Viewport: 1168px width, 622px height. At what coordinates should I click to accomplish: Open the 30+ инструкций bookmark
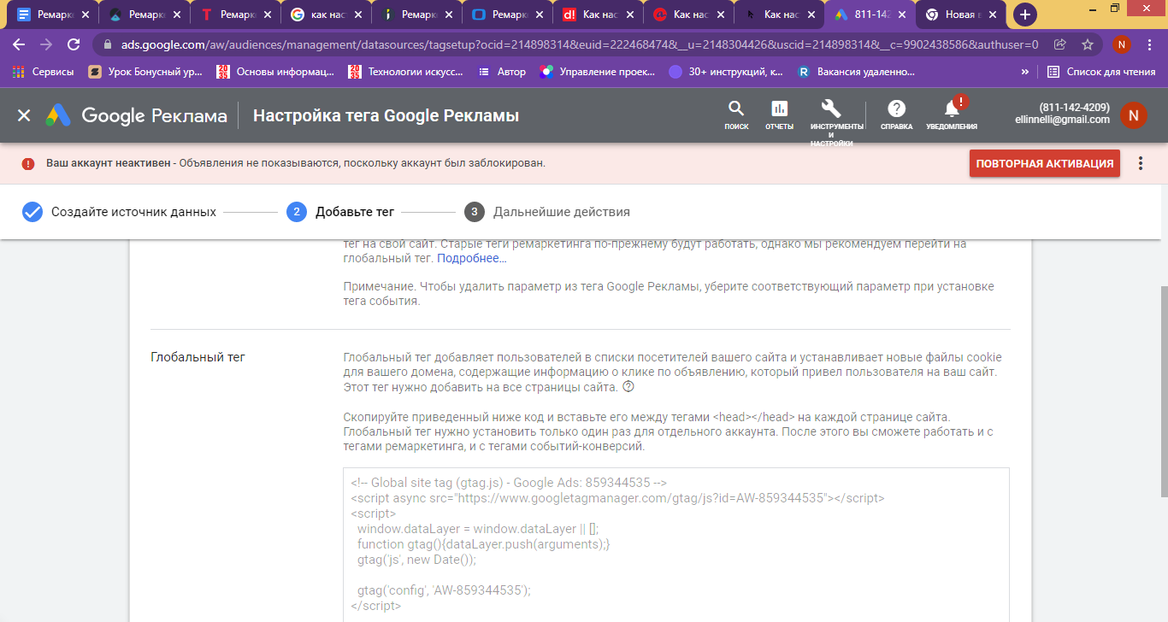point(727,72)
